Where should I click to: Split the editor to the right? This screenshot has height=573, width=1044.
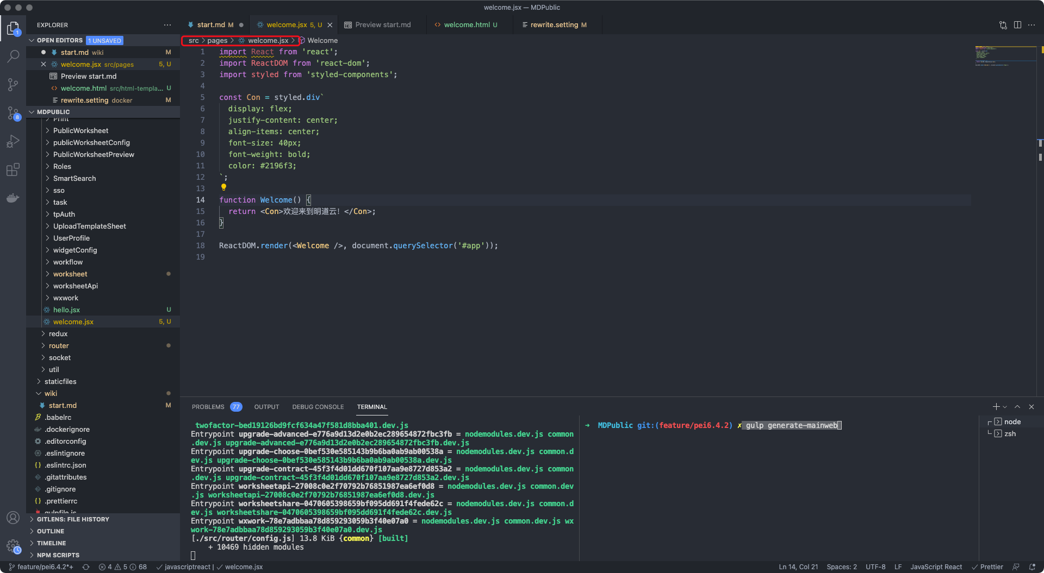1017,25
